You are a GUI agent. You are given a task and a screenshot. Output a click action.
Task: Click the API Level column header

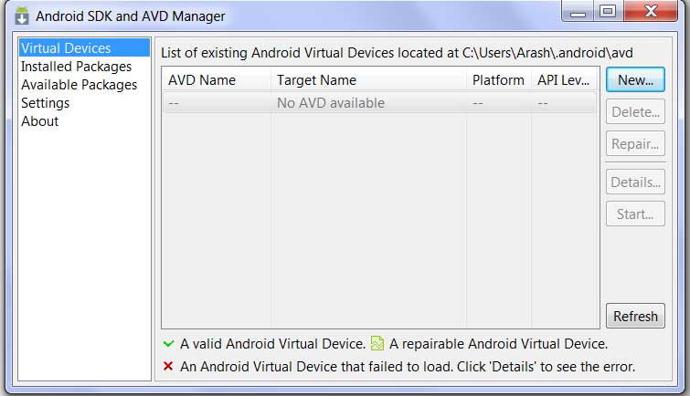coord(564,80)
